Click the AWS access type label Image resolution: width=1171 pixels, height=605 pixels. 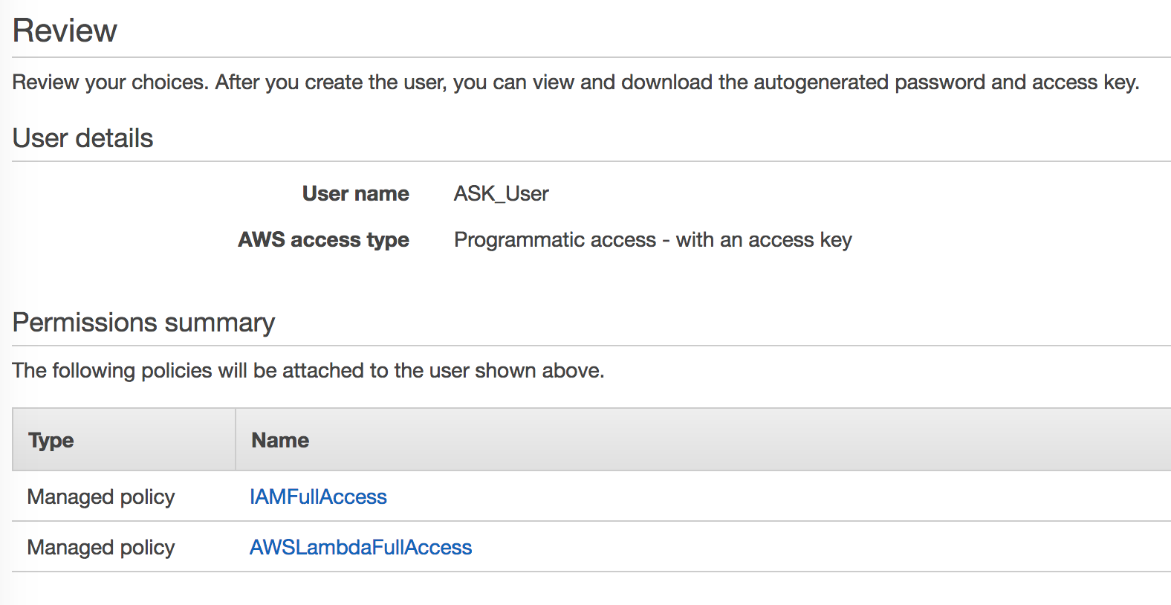click(323, 239)
